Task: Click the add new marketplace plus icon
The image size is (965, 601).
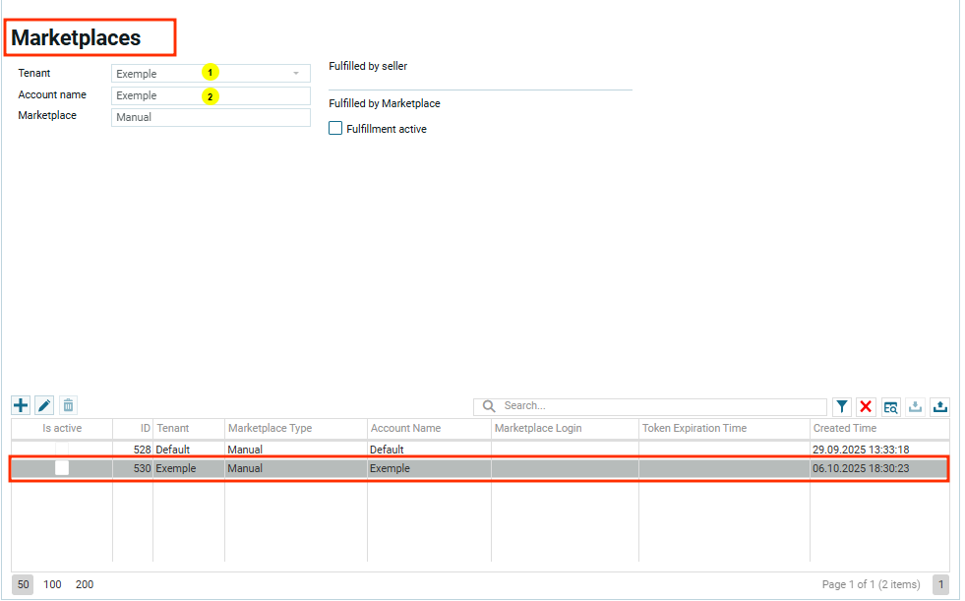Action: [21, 405]
